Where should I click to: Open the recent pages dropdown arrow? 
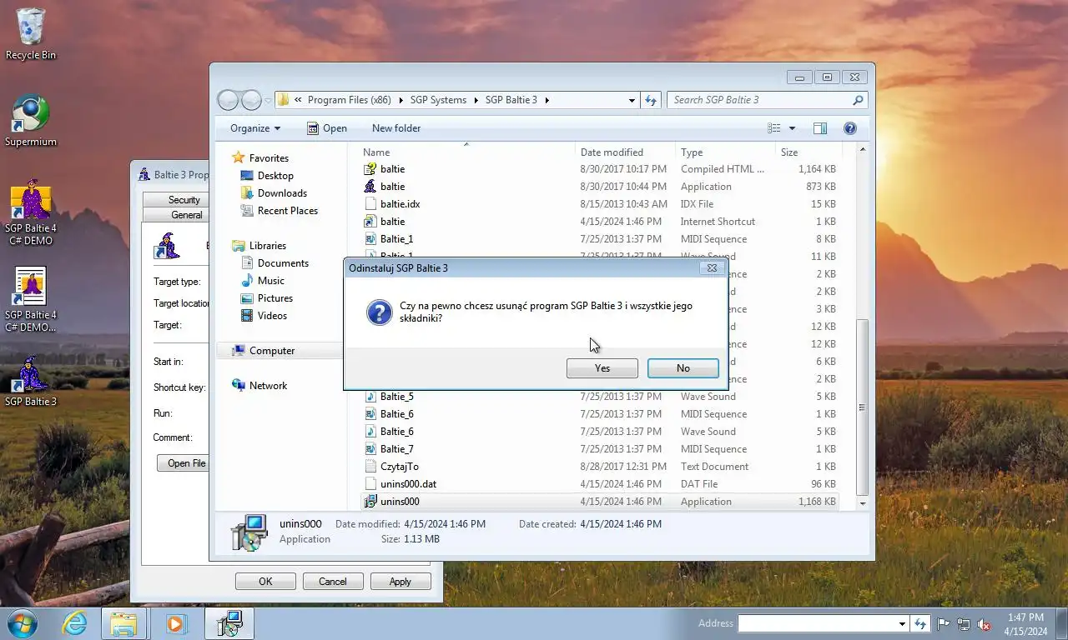point(268,100)
